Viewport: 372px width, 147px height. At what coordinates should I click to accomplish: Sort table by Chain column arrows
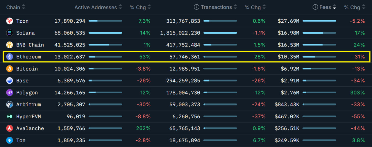[24, 7]
